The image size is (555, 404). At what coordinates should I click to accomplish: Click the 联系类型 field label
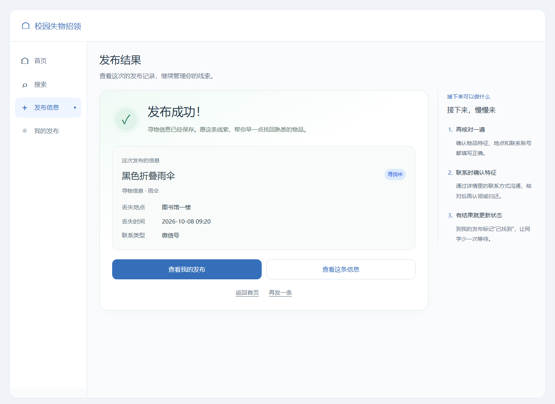tap(133, 235)
